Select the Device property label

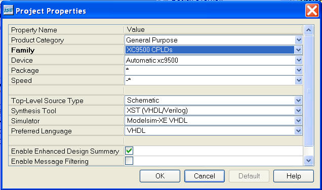coord(22,60)
